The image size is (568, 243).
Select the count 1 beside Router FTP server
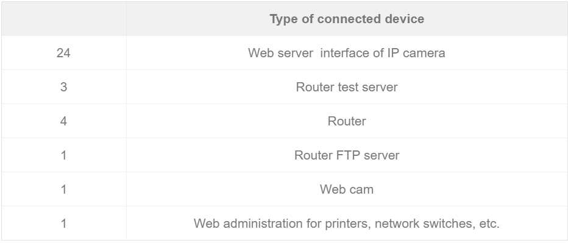64,155
